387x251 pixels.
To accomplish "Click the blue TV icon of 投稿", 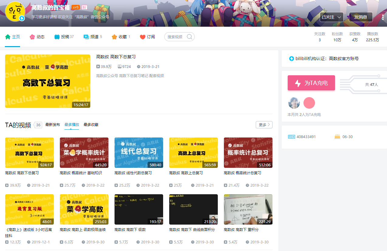I will pos(57,37).
